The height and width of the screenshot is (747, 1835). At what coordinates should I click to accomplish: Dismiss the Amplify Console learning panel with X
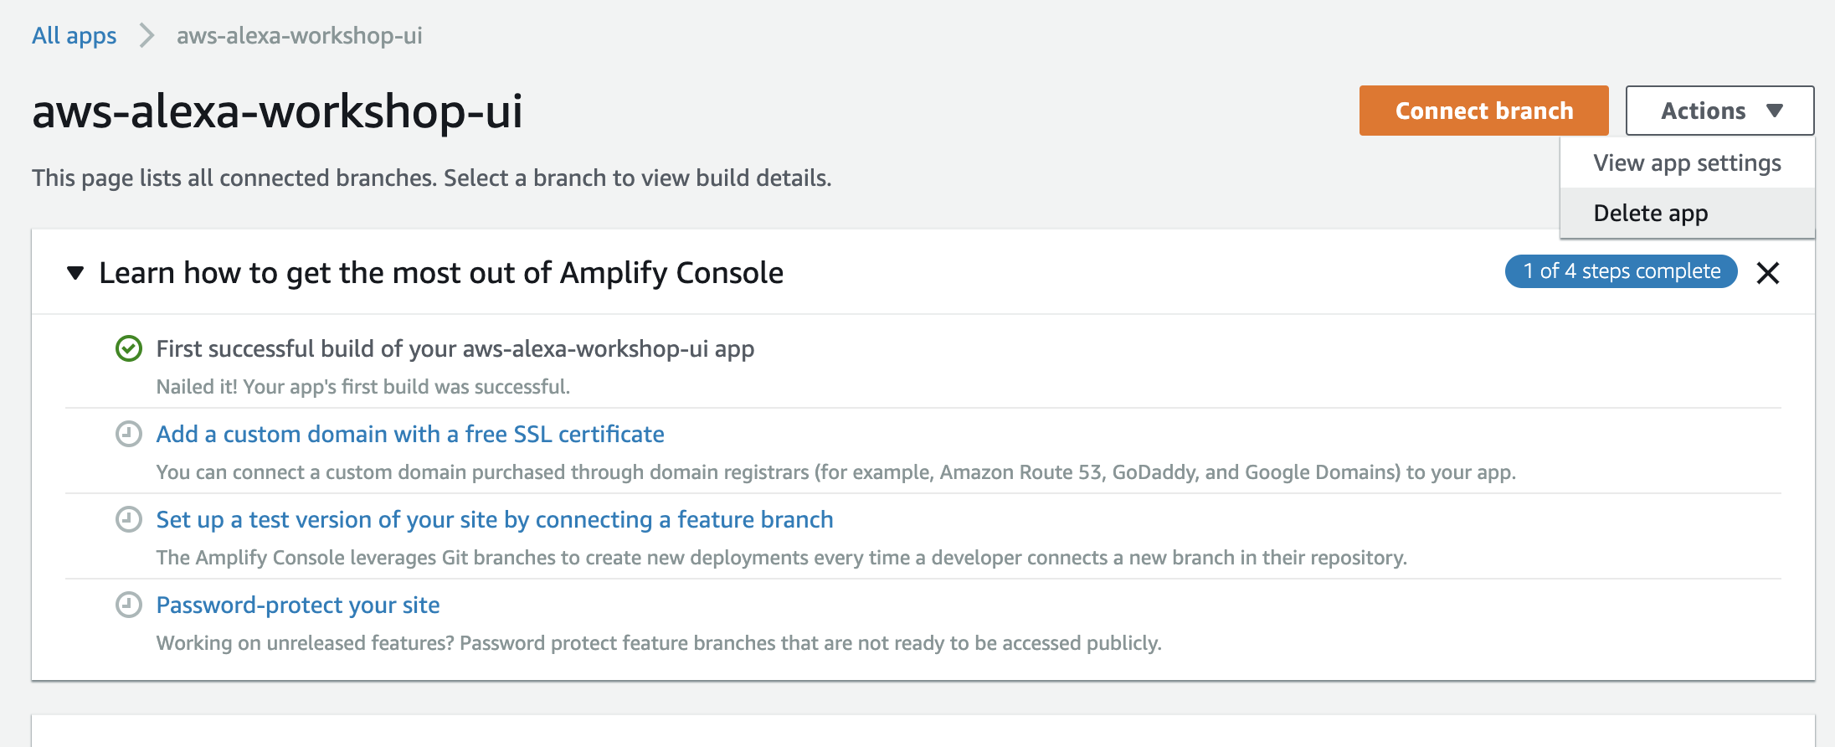pos(1767,273)
